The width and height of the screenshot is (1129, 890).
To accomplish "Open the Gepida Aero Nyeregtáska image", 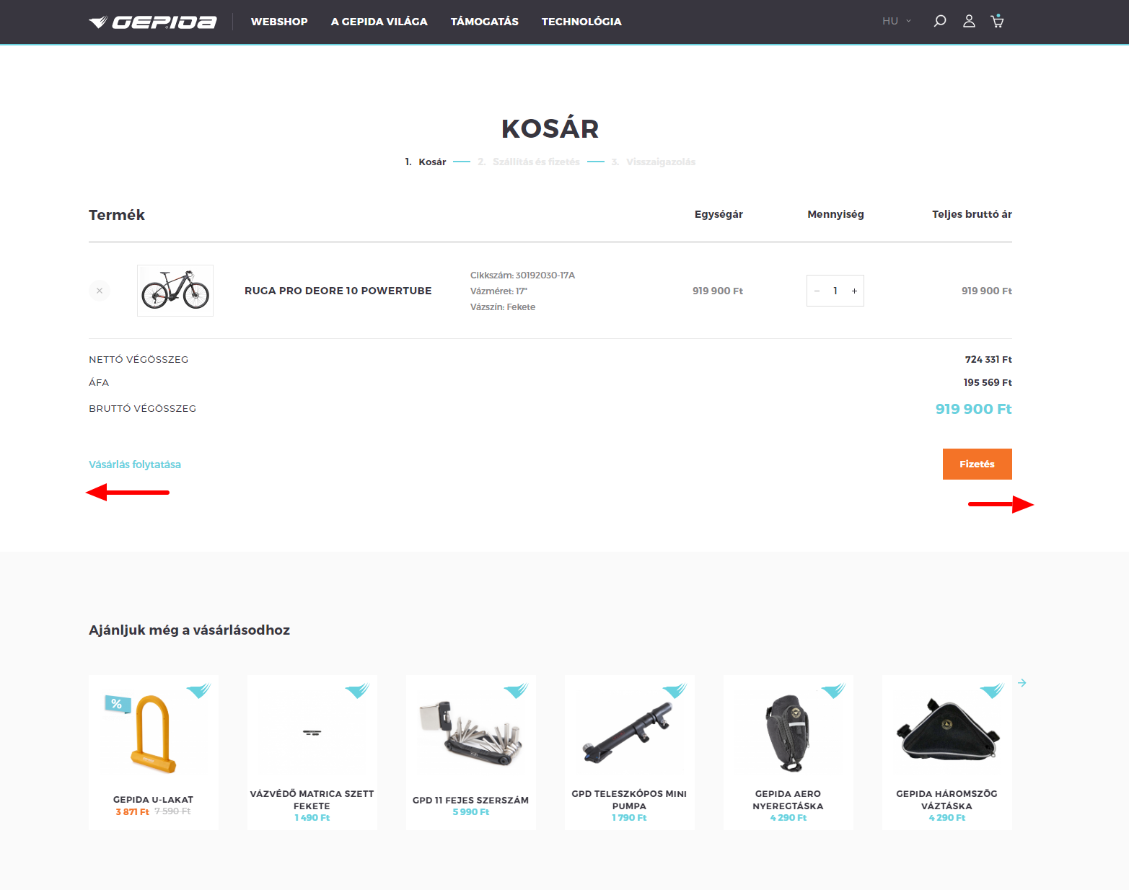I will (x=788, y=733).
